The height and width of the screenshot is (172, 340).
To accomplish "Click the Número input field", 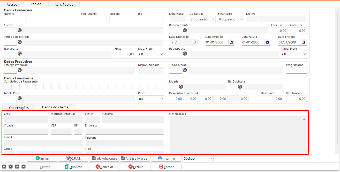I will coord(15,19).
